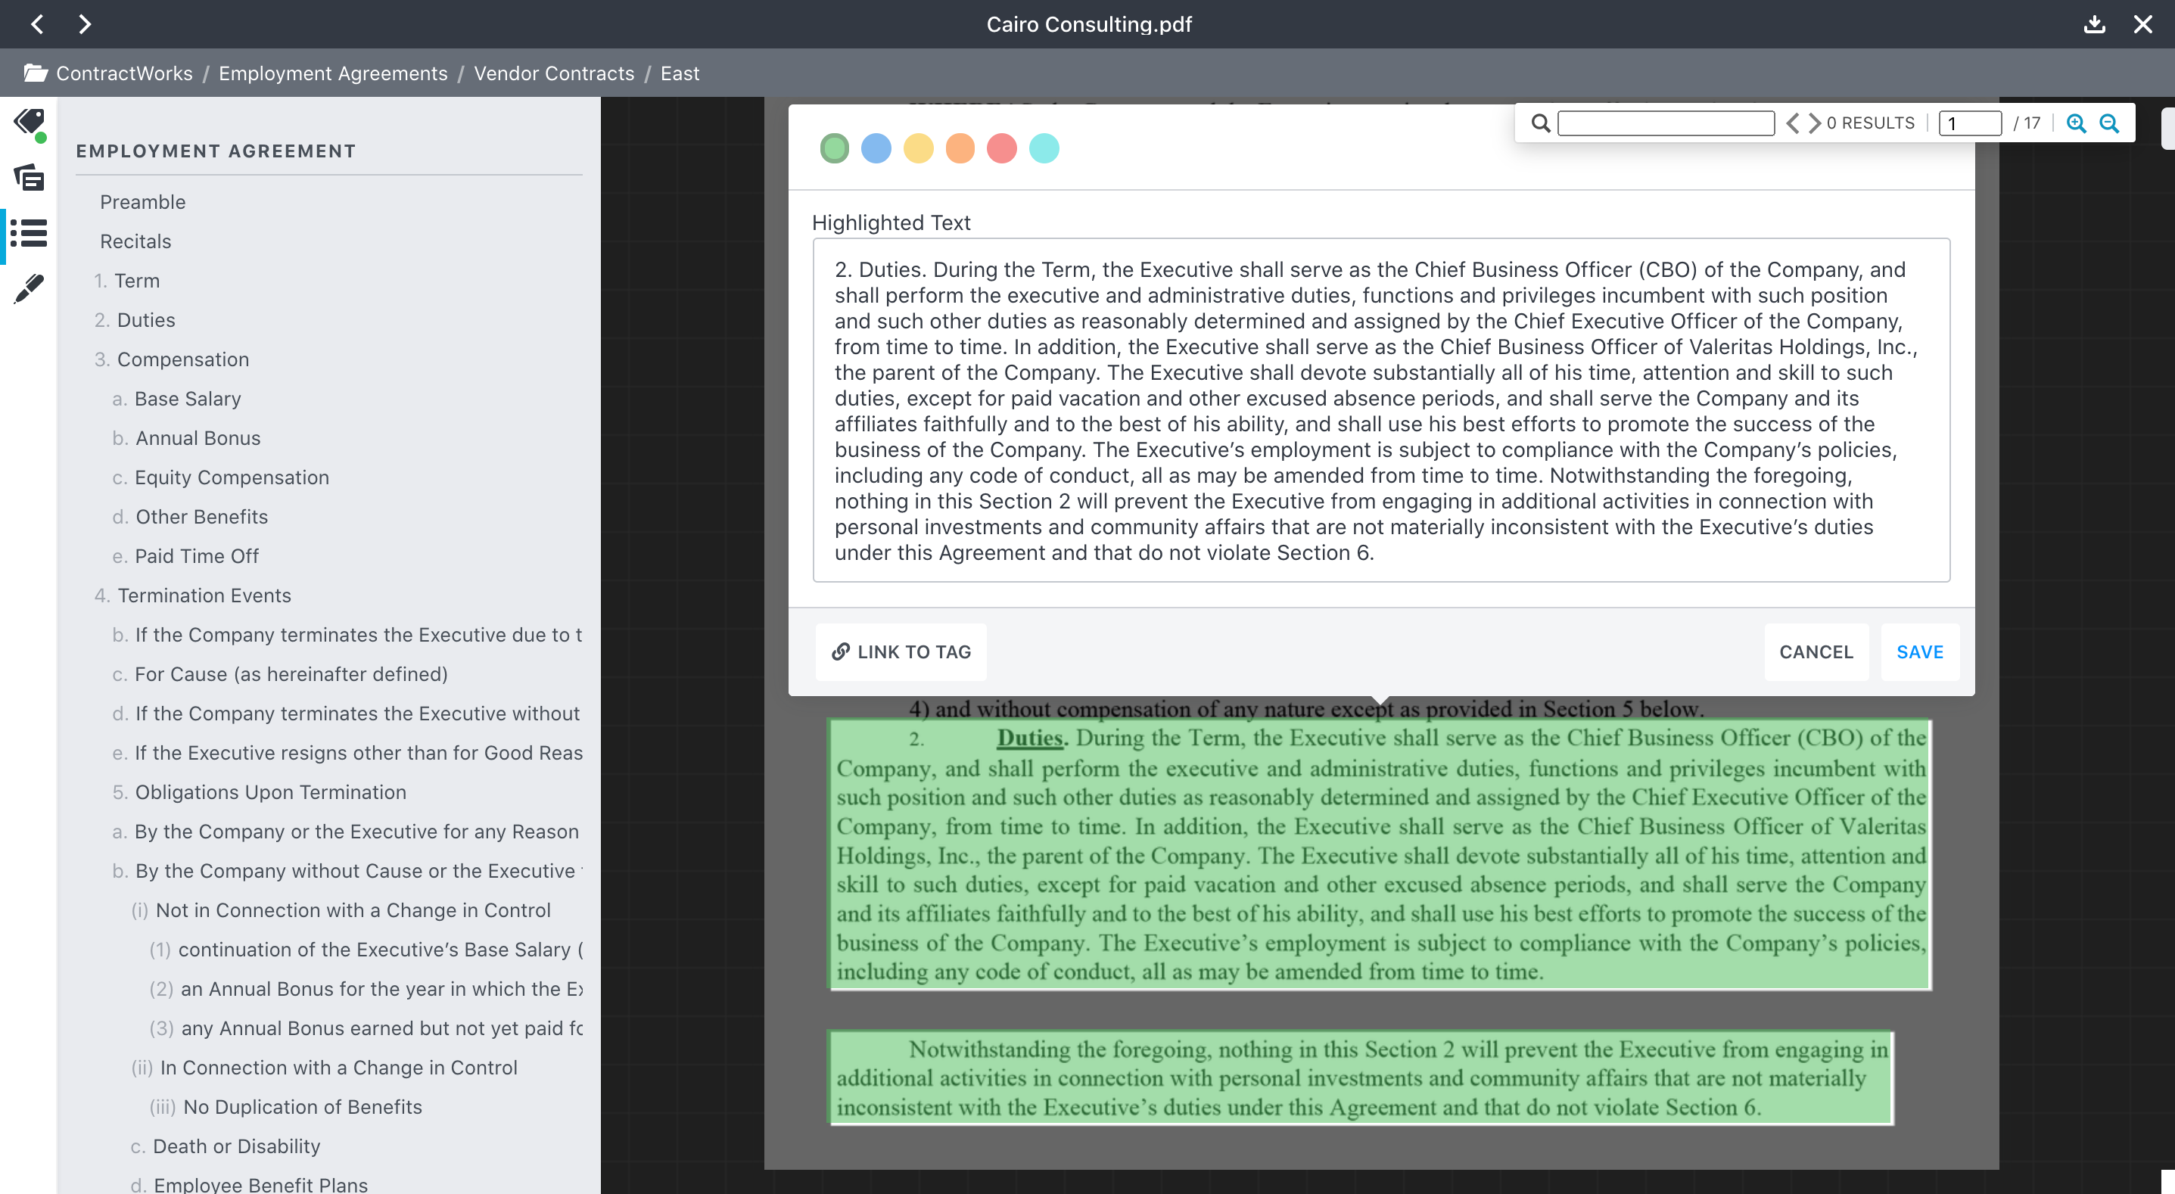Screen dimensions: 2175x1194
Task: Select the pen annotation tool
Action: click(28, 287)
